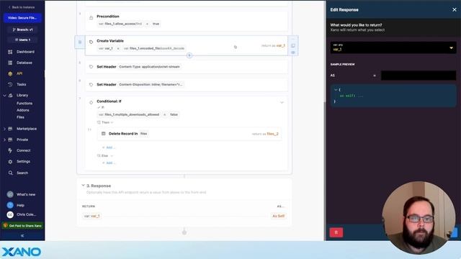Screen dimensions: 461x259
Task: Add a step via plus below Create Variable
Action: (189, 55)
